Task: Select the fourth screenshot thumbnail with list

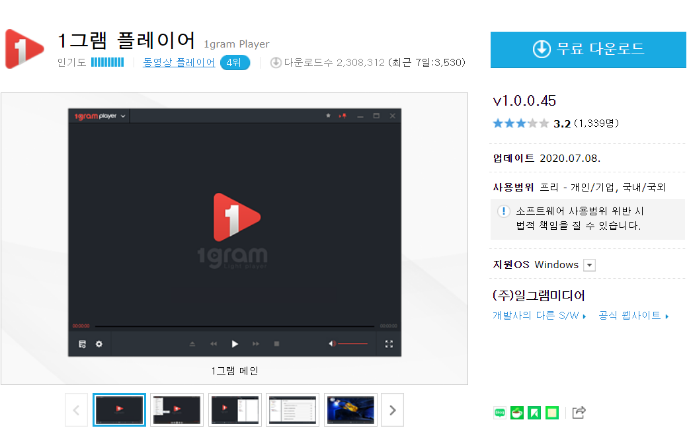Action: [293, 410]
